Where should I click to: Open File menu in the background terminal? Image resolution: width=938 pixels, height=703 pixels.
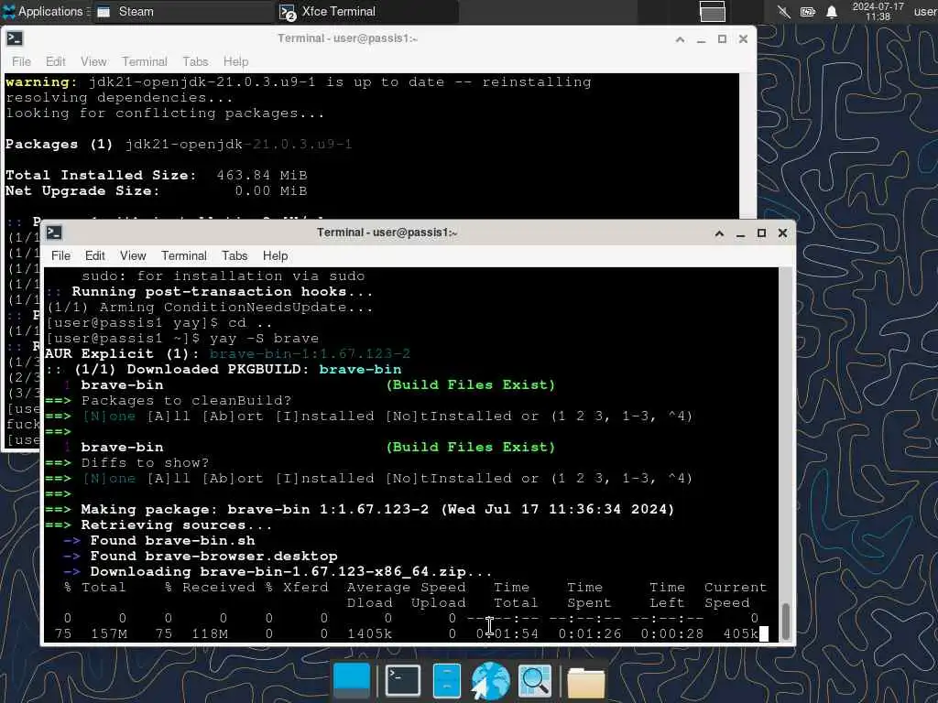click(x=21, y=61)
